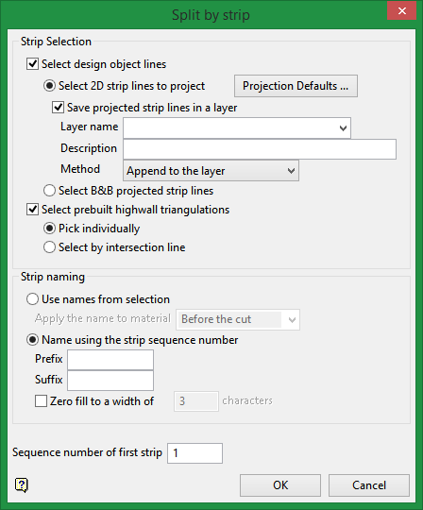The image size is (423, 510).
Task: Open the help icon at bottom left
Action: point(22,484)
